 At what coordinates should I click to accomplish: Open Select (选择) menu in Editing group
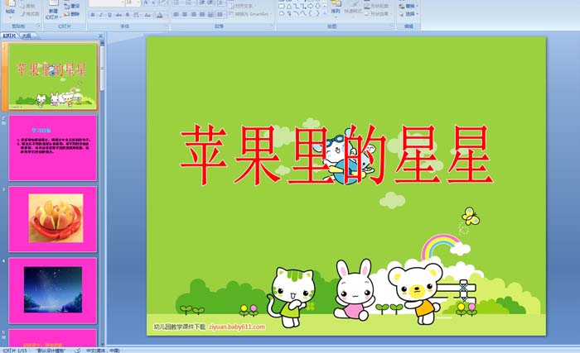408,14
